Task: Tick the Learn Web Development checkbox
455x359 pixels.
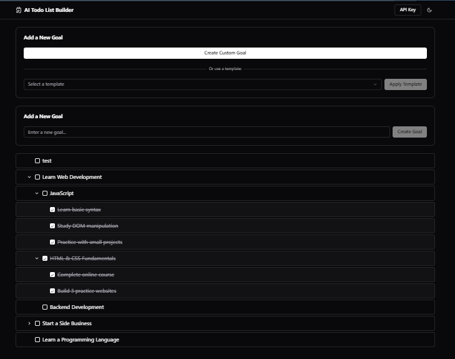Action: (x=37, y=178)
